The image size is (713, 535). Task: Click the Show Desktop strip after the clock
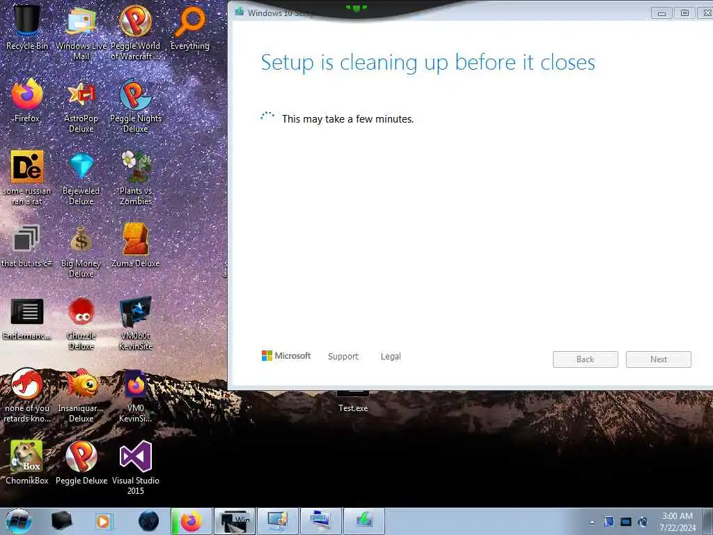[x=708, y=521]
